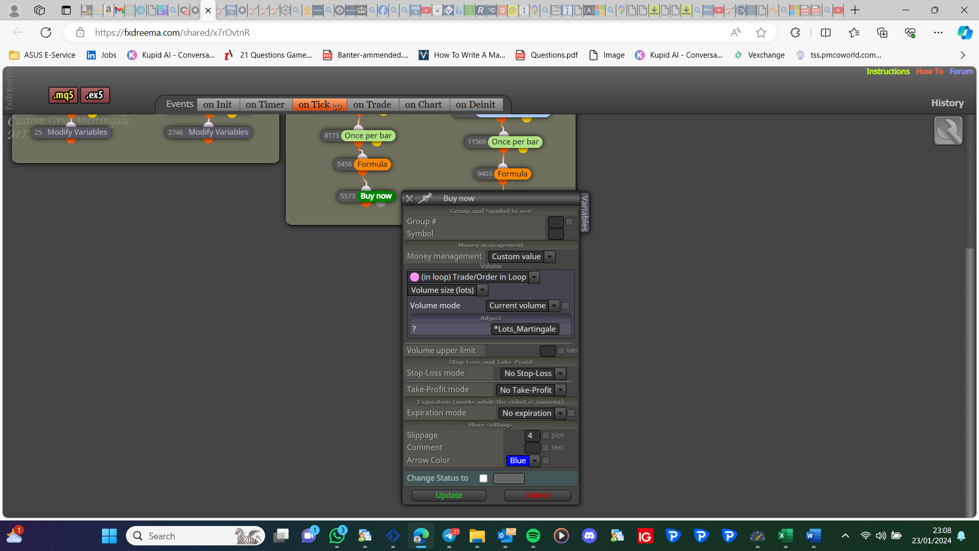
Task: Click the Slippage value field
Action: (532, 436)
